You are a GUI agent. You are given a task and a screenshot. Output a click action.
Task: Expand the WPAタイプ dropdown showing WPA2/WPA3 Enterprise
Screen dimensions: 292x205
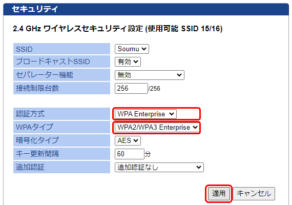[157, 127]
